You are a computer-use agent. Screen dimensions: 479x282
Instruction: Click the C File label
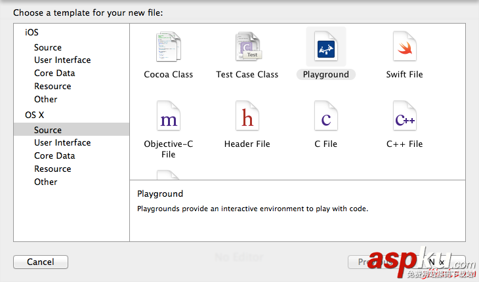coord(326,144)
